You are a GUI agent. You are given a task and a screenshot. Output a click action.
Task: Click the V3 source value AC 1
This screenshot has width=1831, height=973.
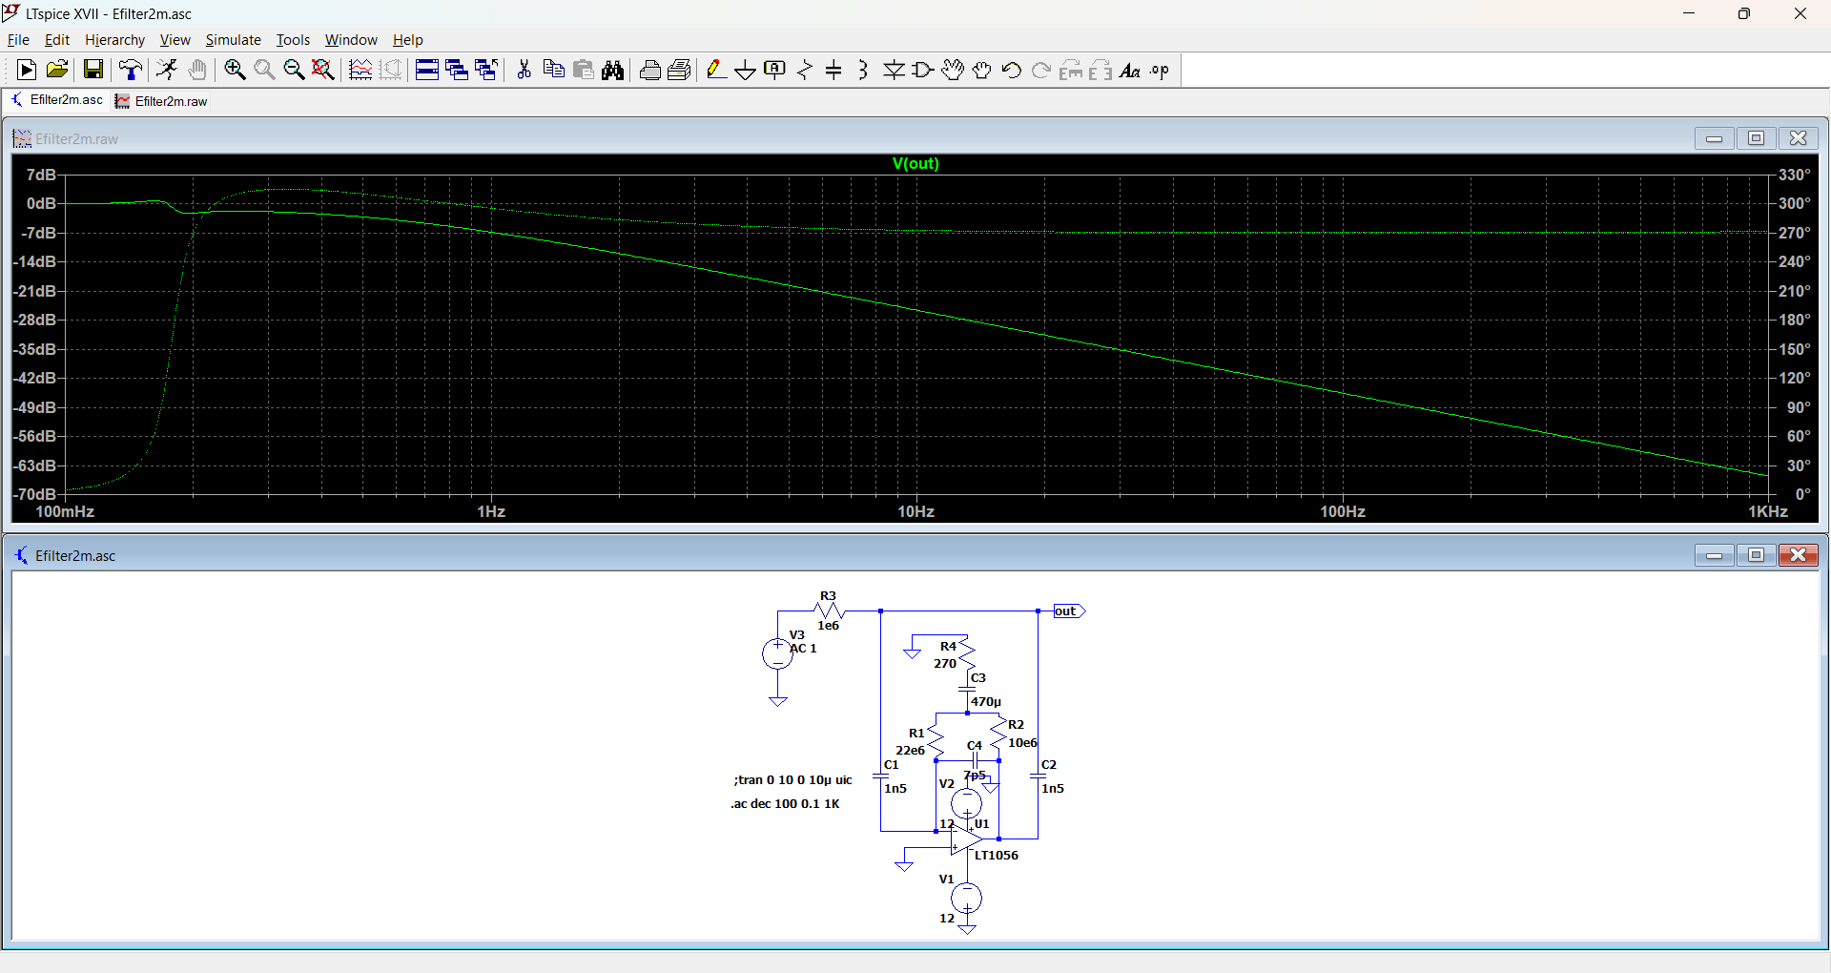(x=803, y=649)
